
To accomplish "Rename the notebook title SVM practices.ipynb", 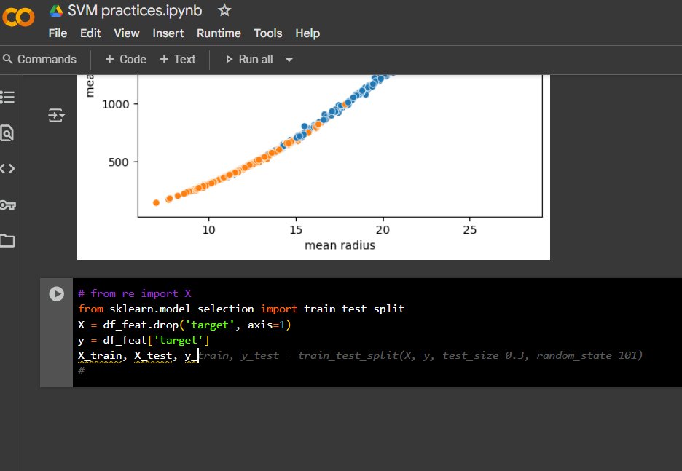I will tap(135, 10).
